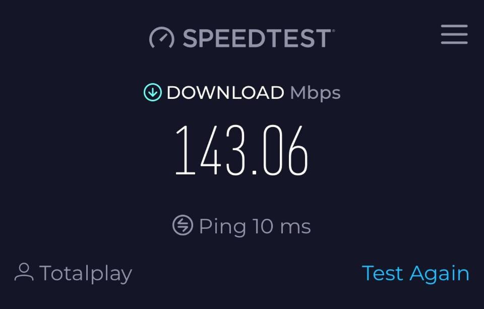
Task: Click the decimal digits 06 in the speed
Action: click(286, 150)
